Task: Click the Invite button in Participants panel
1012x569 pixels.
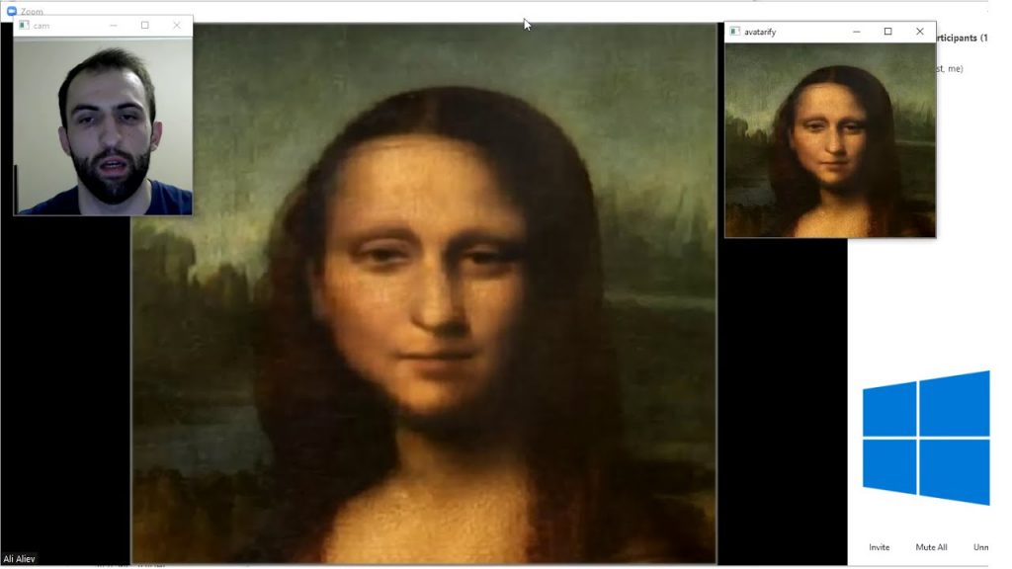Action: (879, 547)
